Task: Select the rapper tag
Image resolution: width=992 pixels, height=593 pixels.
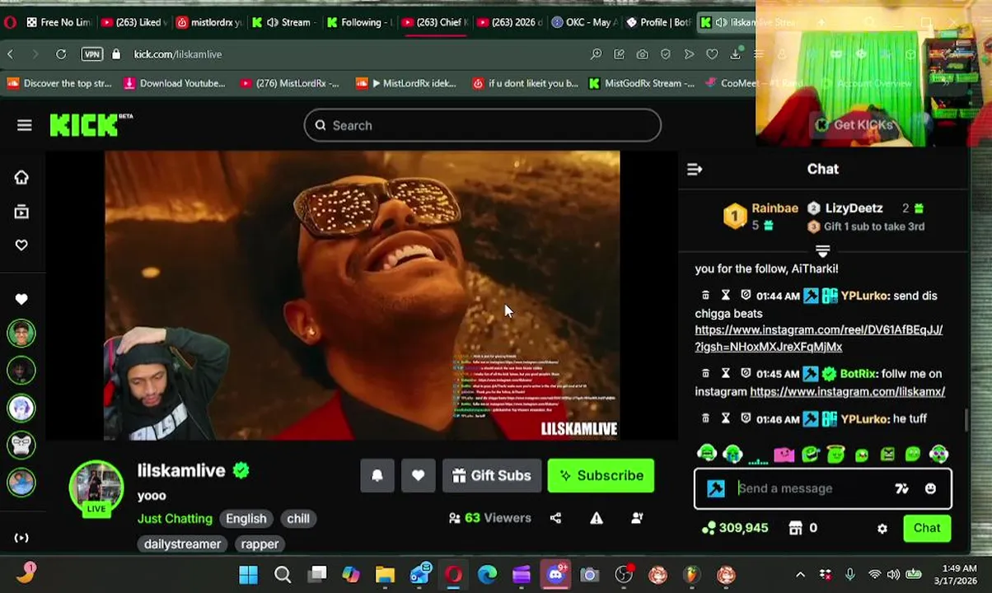Action: 260,544
